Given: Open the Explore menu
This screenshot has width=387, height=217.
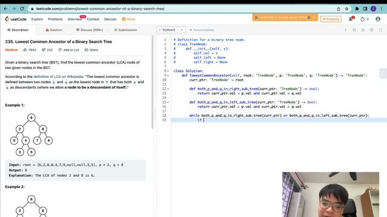Looking at the screenshot, I should 37,19.
